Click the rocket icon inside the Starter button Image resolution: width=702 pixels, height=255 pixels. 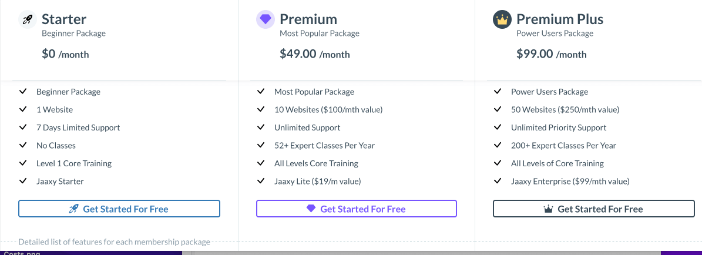tap(74, 209)
